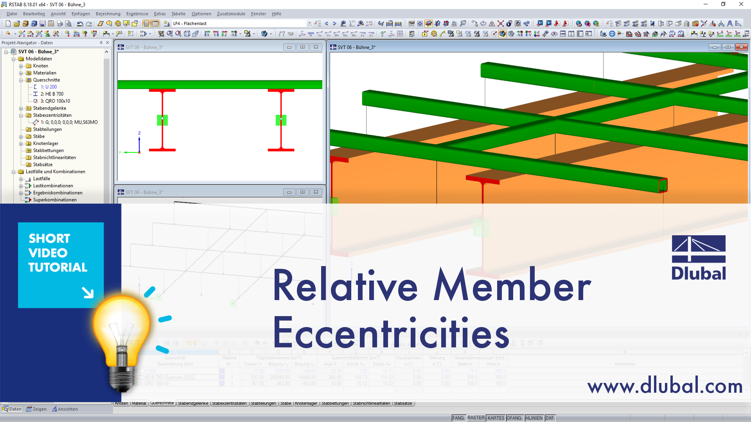Viewport: 751px width, 422px height.
Task: Click the Zeigen navigator tab button
Action: (36, 409)
